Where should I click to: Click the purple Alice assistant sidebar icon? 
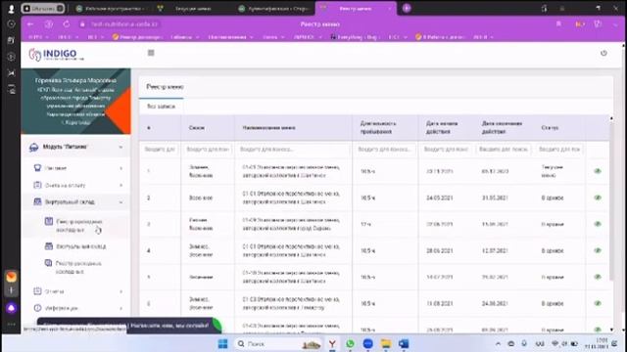(11, 308)
